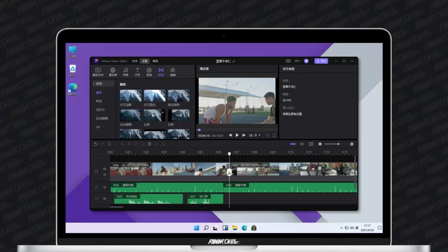Select the 特效 transition category
The image size is (448, 252).
99,101
